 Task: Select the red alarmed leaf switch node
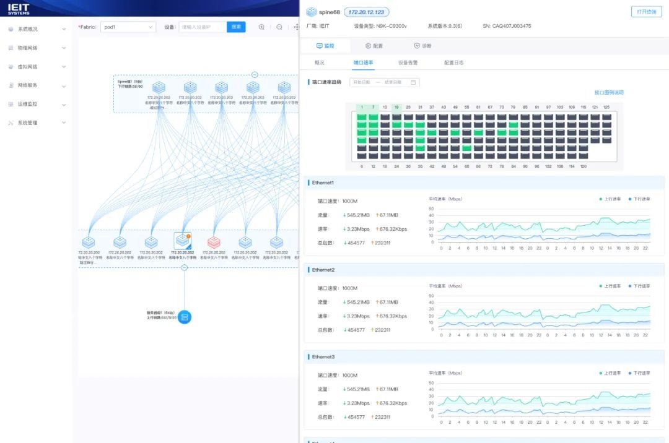coord(214,242)
